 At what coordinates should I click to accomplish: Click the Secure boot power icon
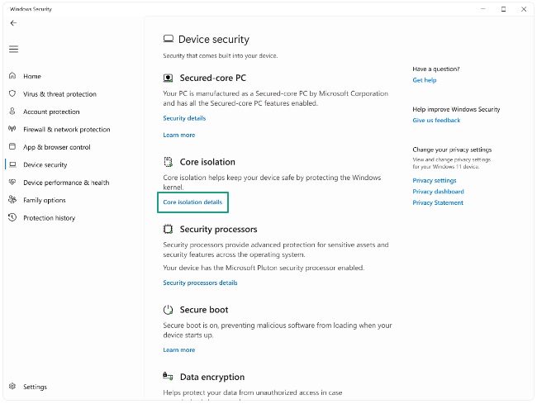[x=168, y=310]
